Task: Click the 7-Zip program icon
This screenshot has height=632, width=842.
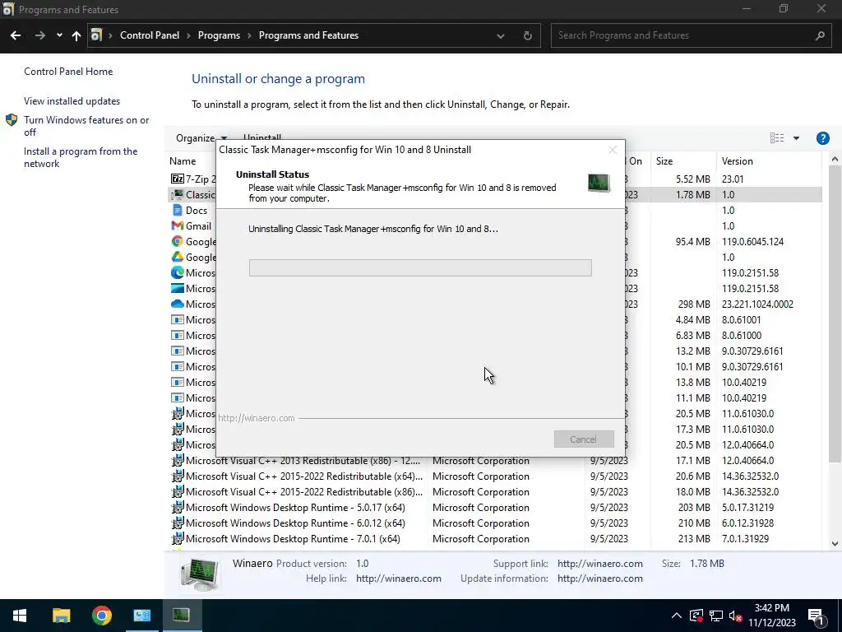Action: [178, 179]
